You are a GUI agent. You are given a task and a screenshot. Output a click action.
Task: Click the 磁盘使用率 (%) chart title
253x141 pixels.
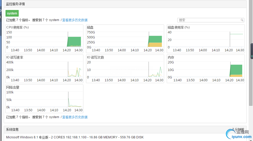coord(179,27)
